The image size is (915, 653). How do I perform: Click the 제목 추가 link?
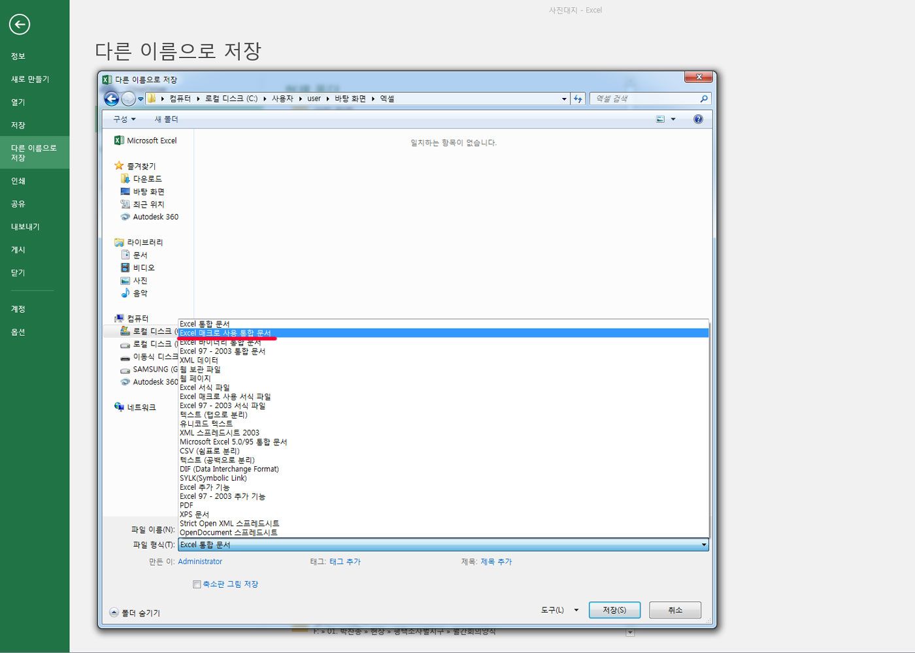point(496,562)
